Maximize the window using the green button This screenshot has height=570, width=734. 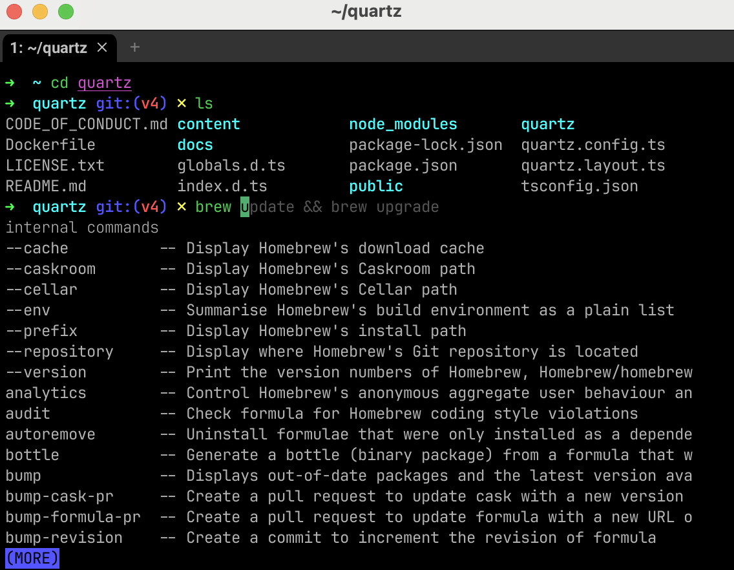tap(65, 12)
